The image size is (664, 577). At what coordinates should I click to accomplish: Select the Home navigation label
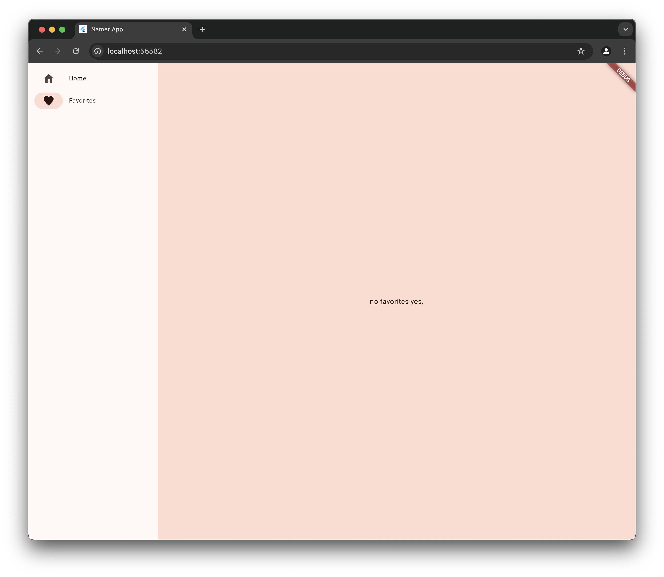(77, 78)
